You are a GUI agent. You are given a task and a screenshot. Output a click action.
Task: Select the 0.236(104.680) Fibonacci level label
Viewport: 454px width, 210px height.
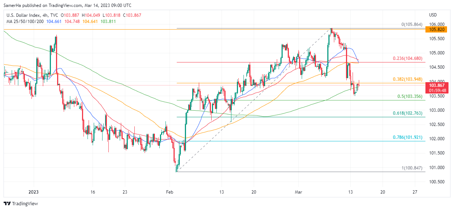pyautogui.click(x=408, y=58)
